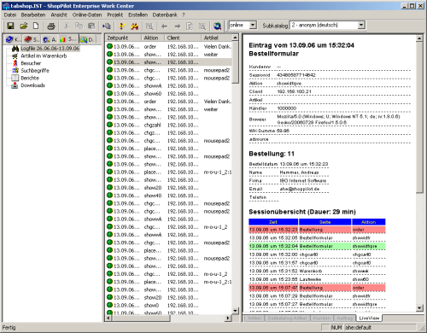Click the Print toolbar icon

pos(51,26)
